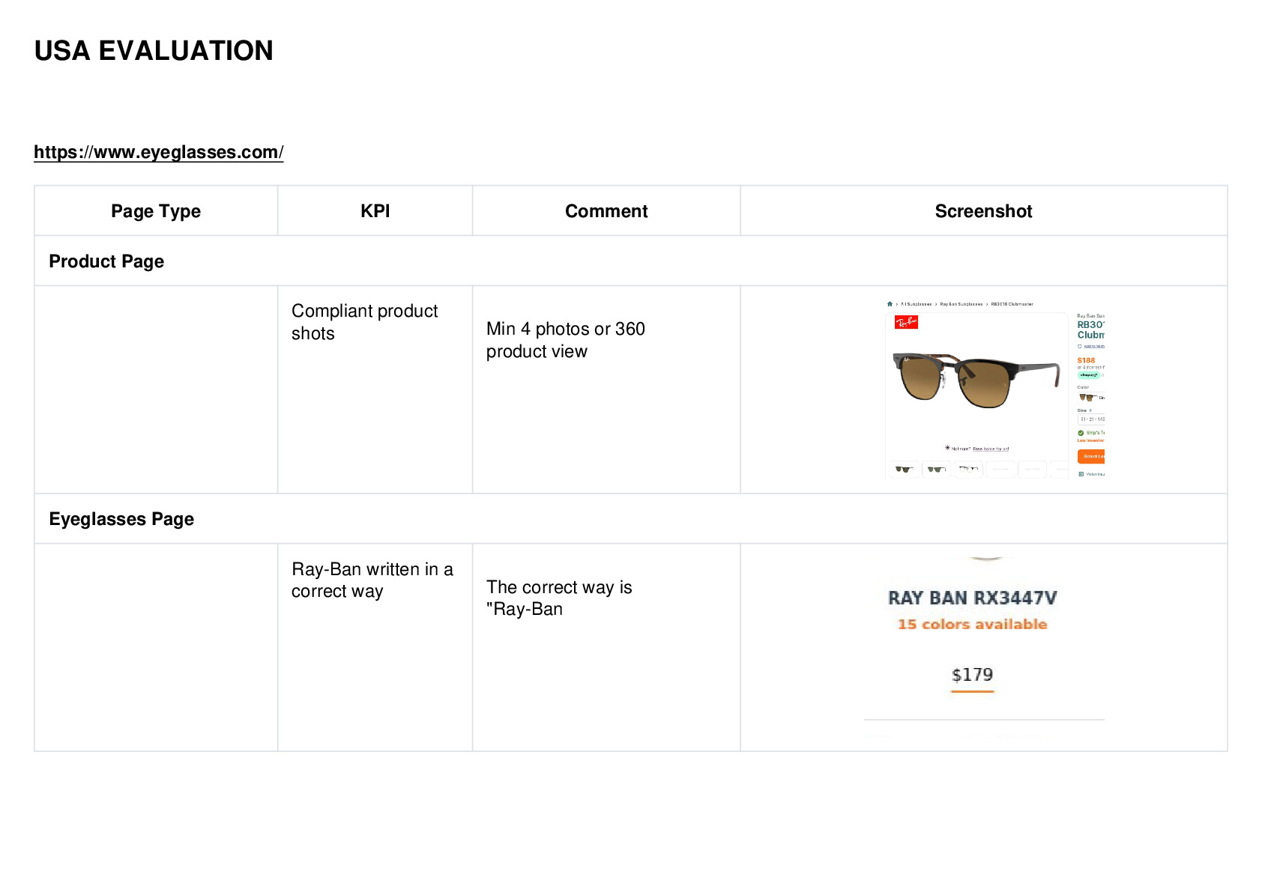This screenshot has height=892, width=1262.
Task: Click the afterpay badge
Action: pos(1089,374)
